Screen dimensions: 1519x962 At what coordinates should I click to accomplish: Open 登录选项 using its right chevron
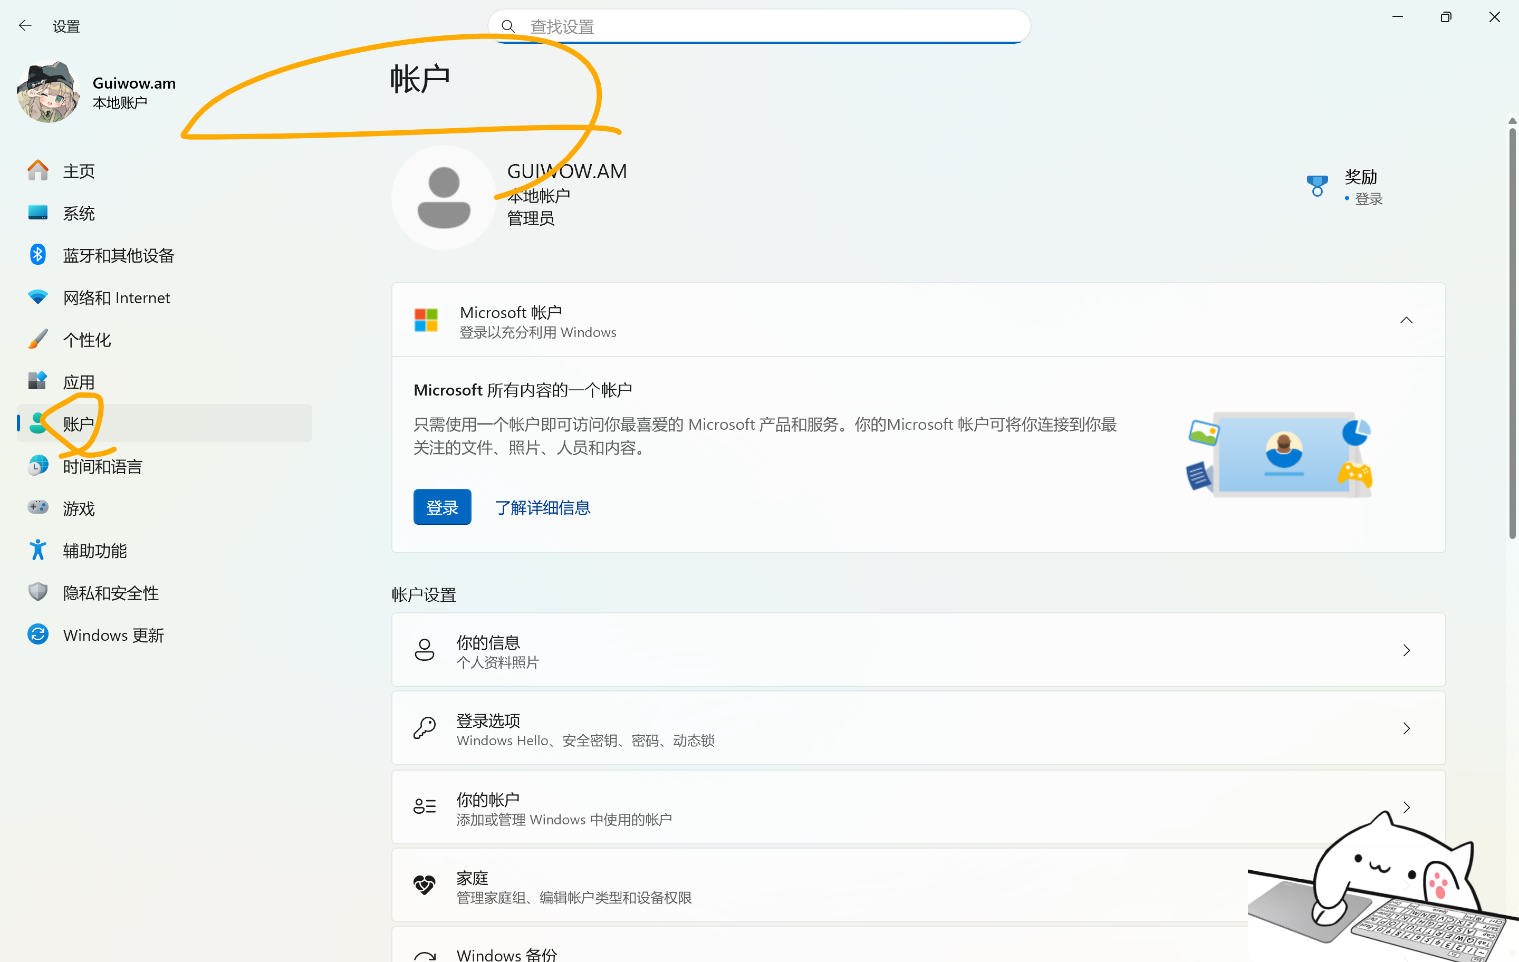coord(1406,728)
